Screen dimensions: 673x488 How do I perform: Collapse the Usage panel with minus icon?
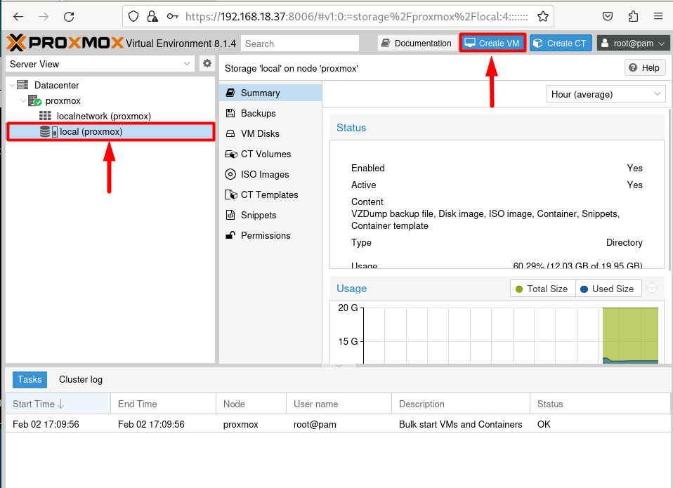coord(652,288)
